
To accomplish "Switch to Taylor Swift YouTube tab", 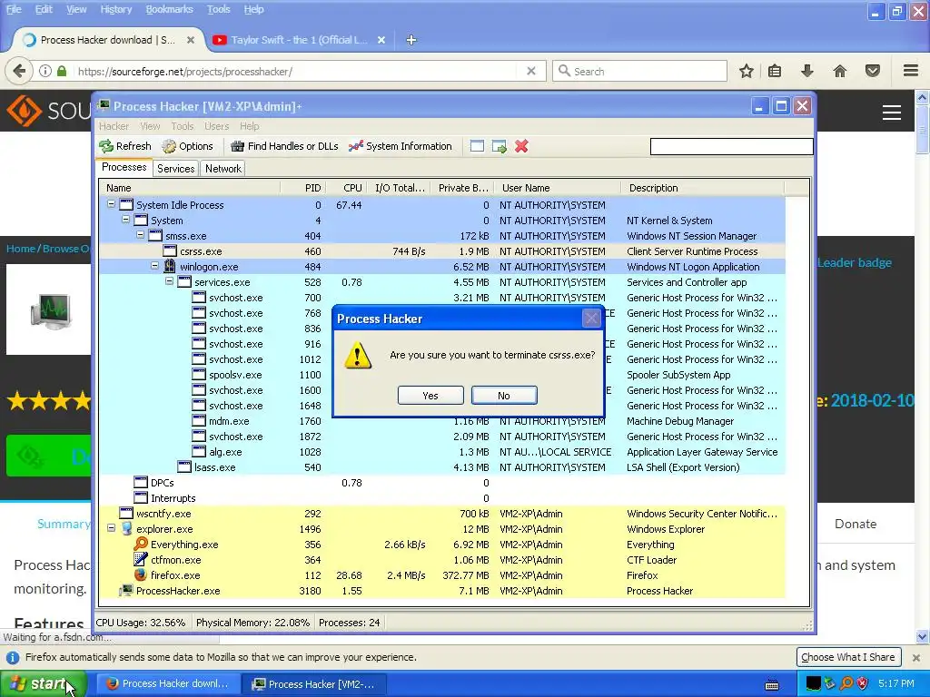I will pyautogui.click(x=299, y=40).
